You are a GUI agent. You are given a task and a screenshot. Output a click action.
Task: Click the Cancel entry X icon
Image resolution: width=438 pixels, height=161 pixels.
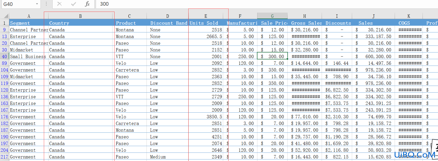coord(59,4)
